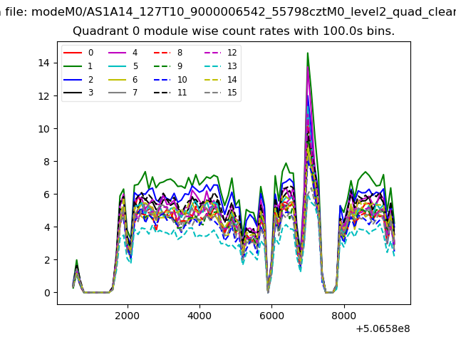
Task: Click the magenta legend line for module 4
Action: click(x=118, y=53)
